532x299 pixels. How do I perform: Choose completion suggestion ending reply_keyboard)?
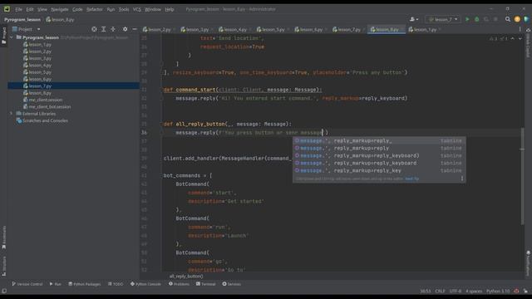point(379,155)
